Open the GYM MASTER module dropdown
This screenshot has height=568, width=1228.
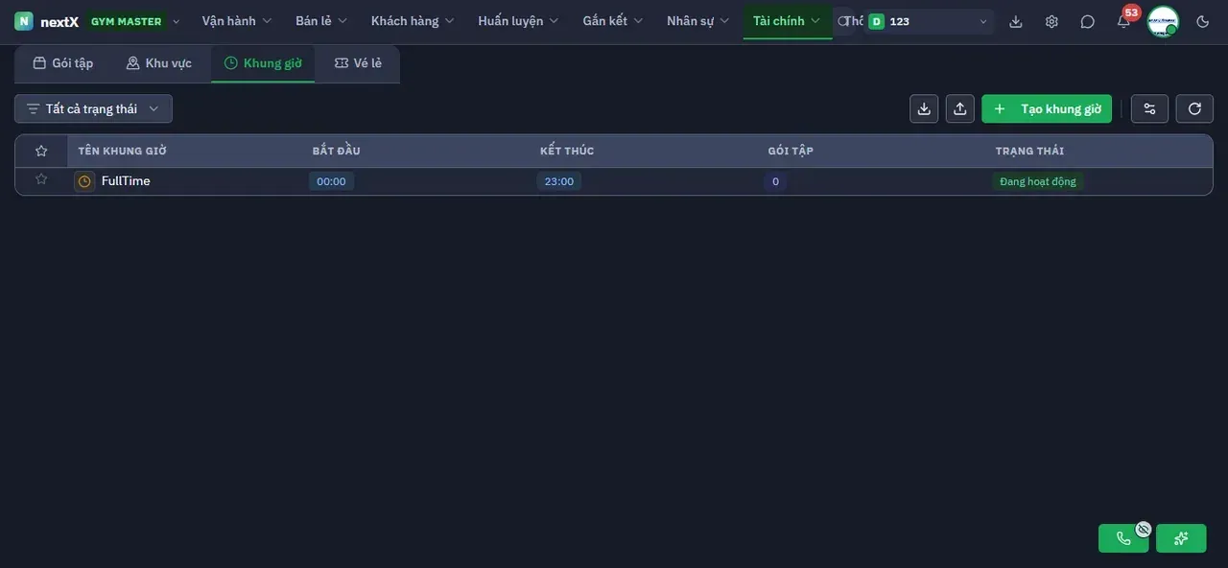tap(133, 21)
